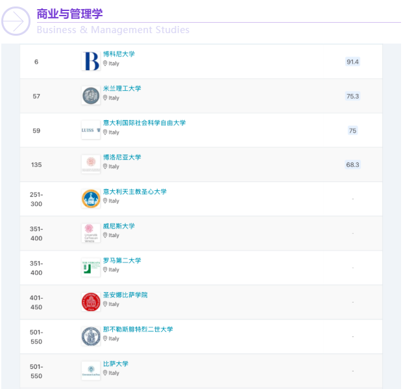Screen dimensions: 403x389
Task: Click the arrow circle icon beside 商业与管理学
Action: (16, 21)
